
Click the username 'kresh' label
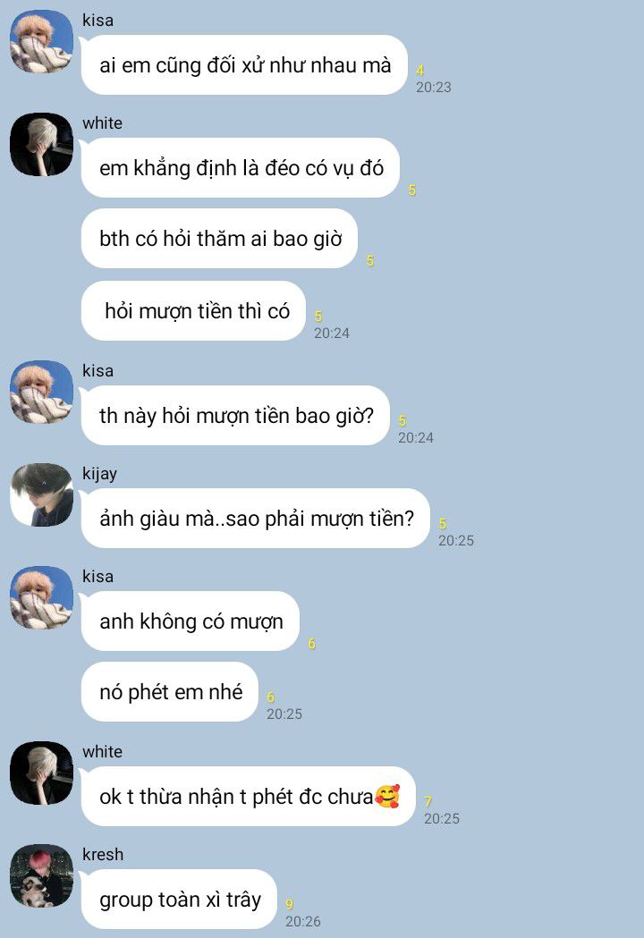point(103,854)
